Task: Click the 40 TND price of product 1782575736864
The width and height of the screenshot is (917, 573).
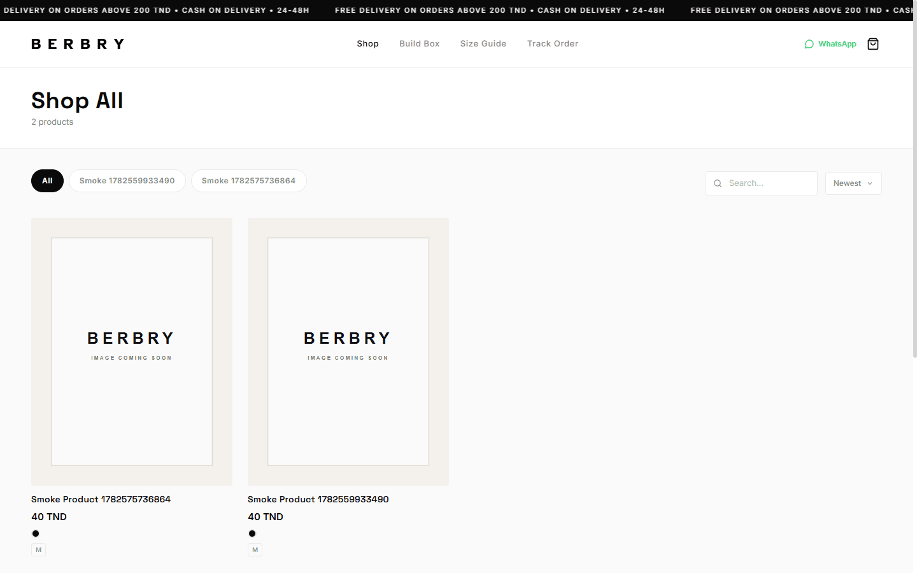Action: pos(49,517)
